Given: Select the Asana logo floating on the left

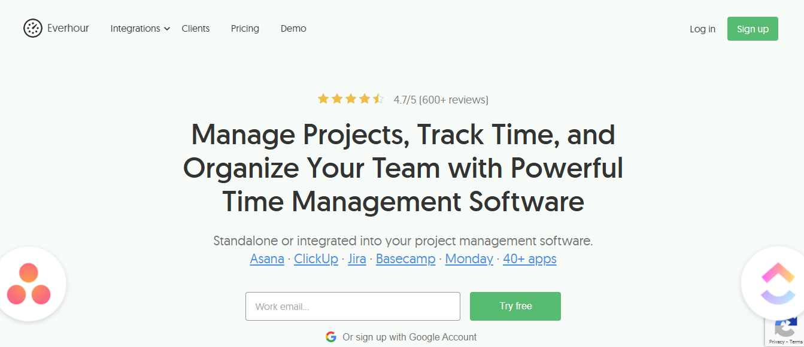Looking at the screenshot, I should [x=29, y=283].
